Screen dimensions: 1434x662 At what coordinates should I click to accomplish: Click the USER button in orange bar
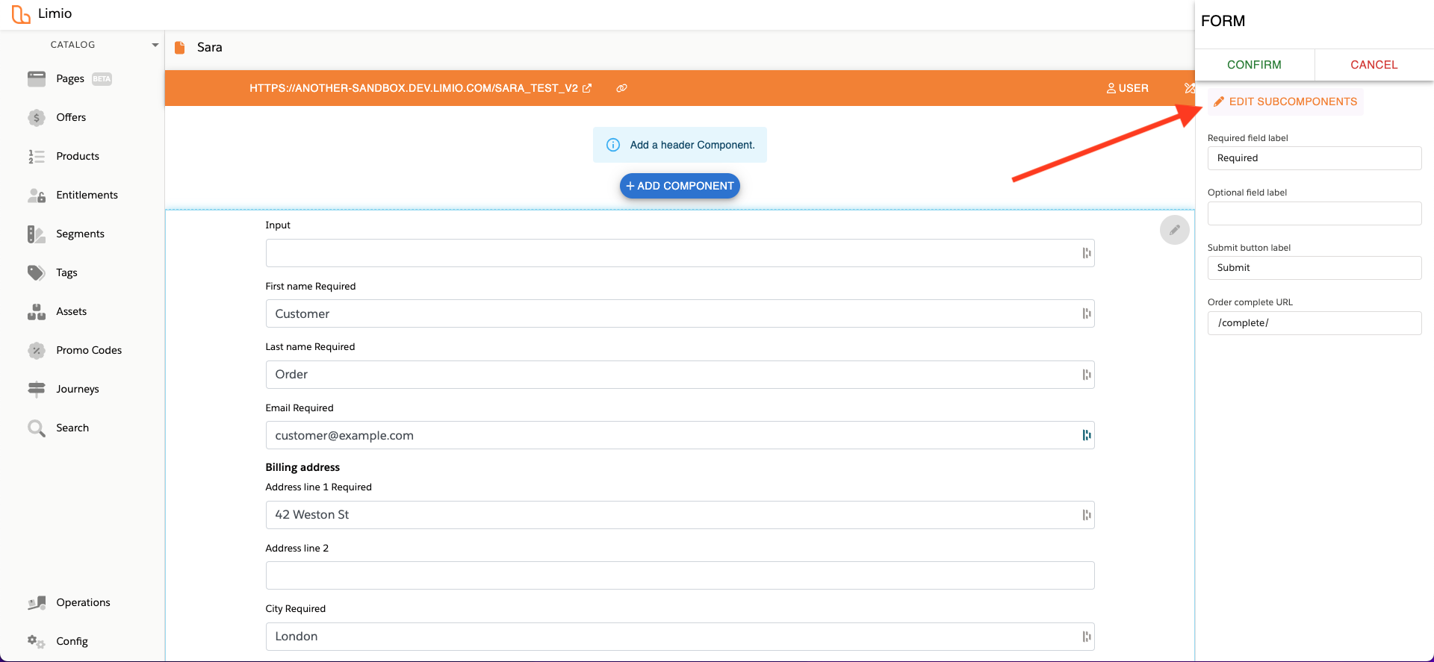click(x=1128, y=88)
